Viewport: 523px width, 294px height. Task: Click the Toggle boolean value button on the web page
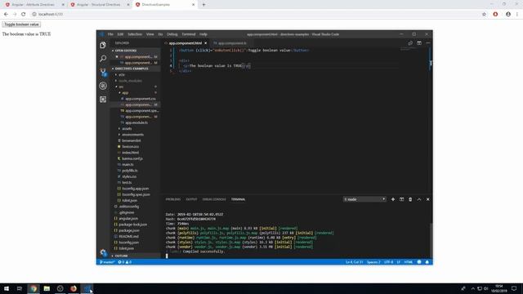[x=22, y=24]
